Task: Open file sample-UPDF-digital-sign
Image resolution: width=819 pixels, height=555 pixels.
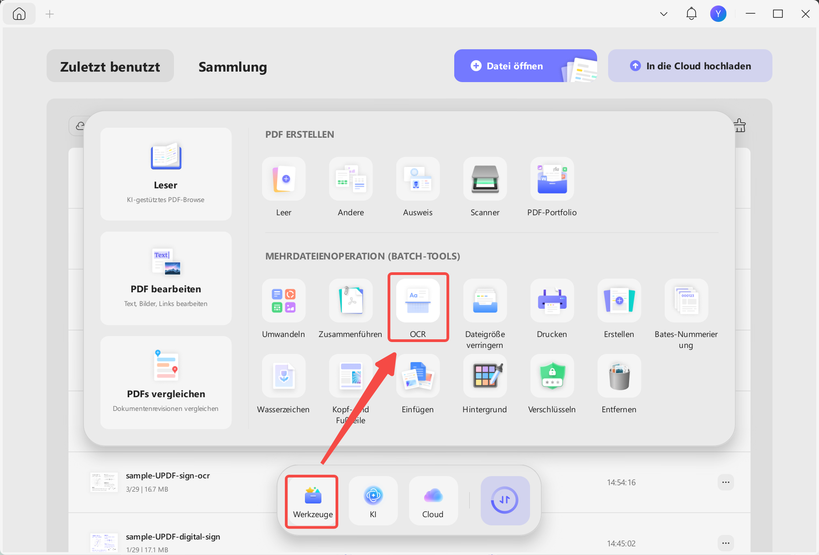Action: click(173, 537)
